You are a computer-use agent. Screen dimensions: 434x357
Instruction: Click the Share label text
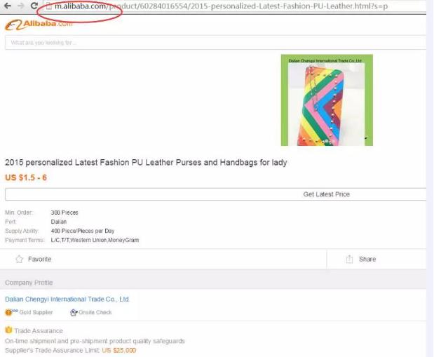click(367, 260)
